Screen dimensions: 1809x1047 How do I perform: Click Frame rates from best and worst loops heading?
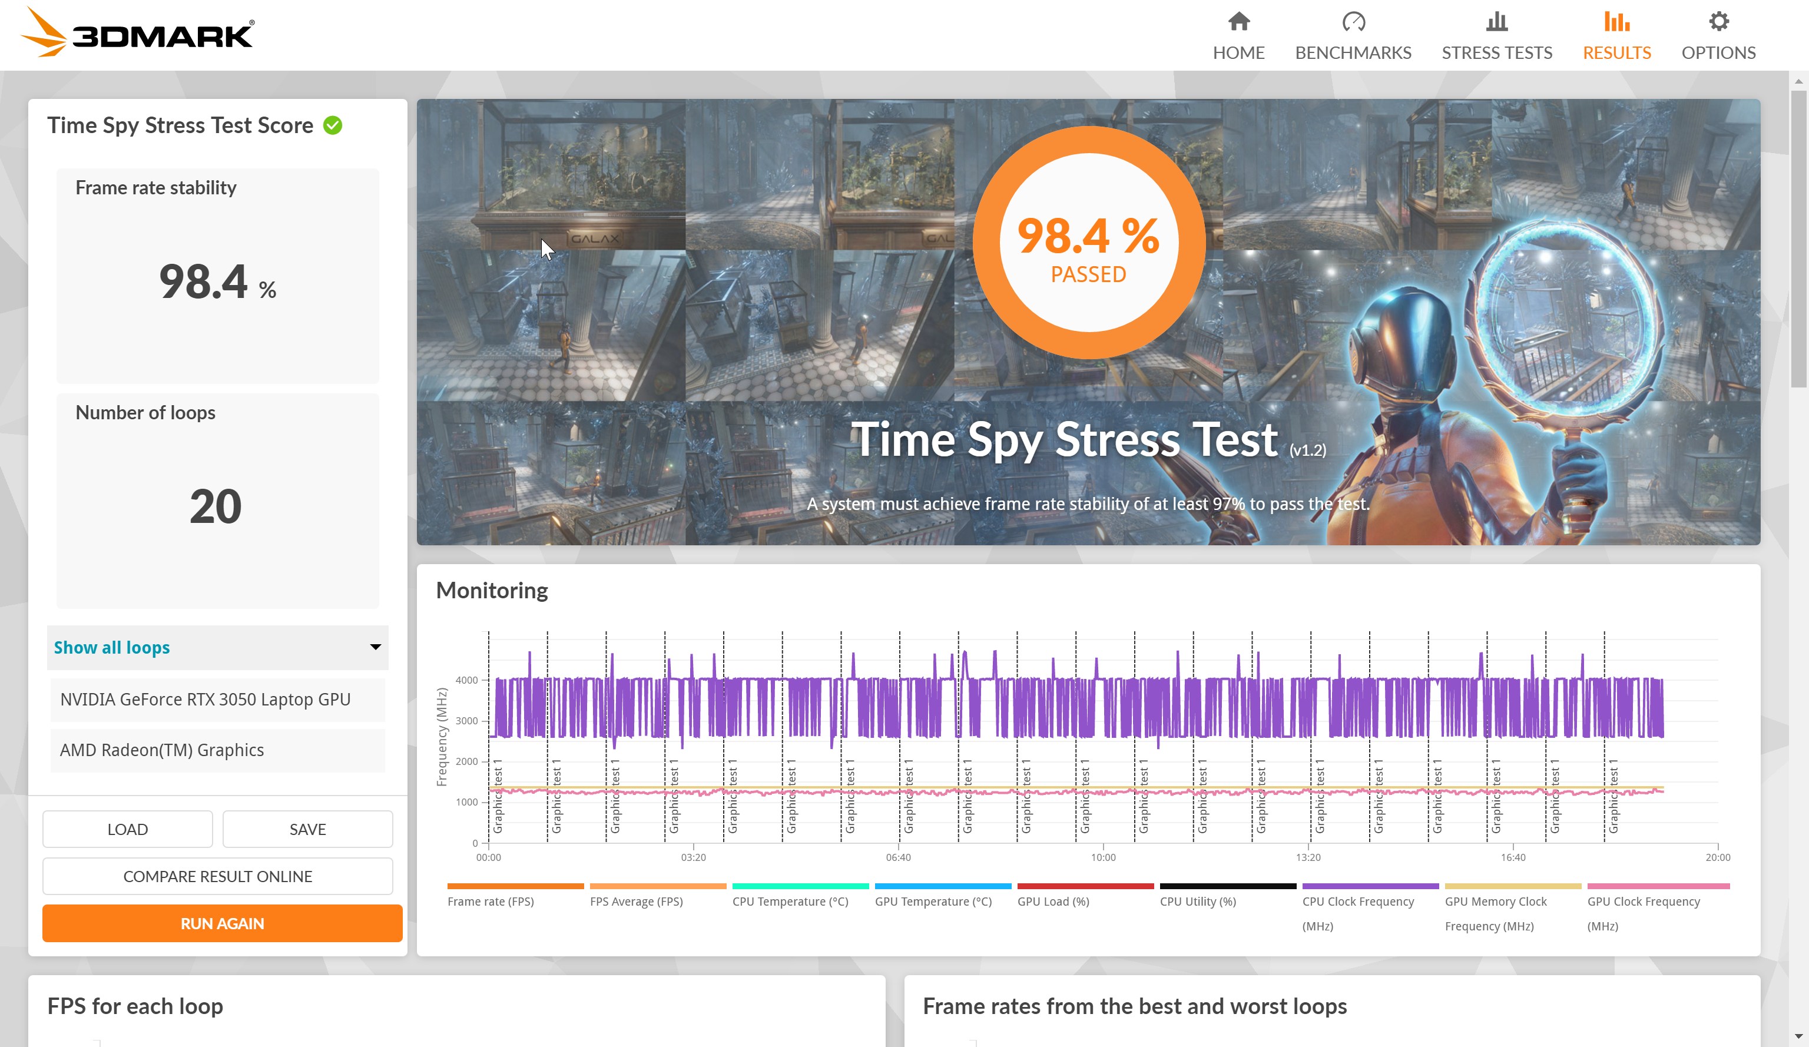1135,1006
